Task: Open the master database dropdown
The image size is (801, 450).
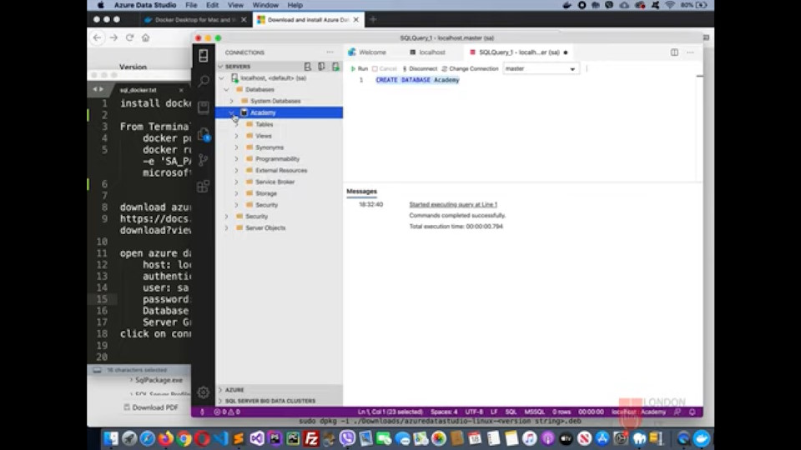Action: click(x=541, y=68)
